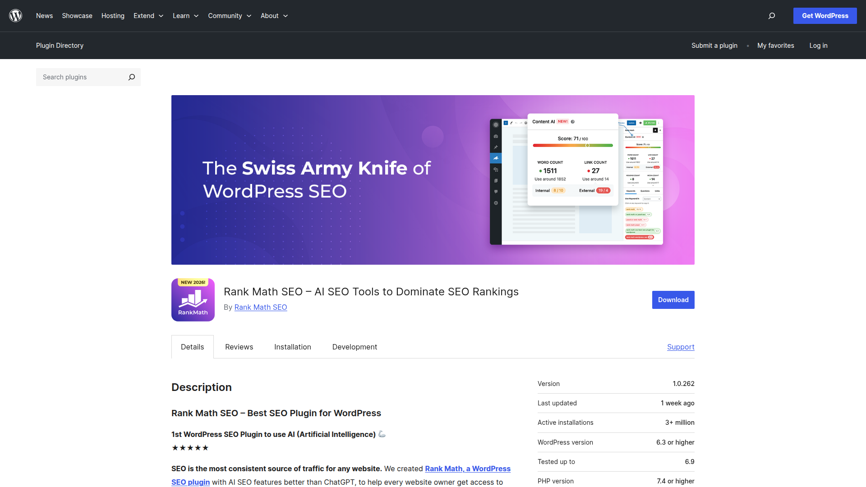866x487 pixels.
Task: Go to Plugin Directory home
Action: pos(60,46)
